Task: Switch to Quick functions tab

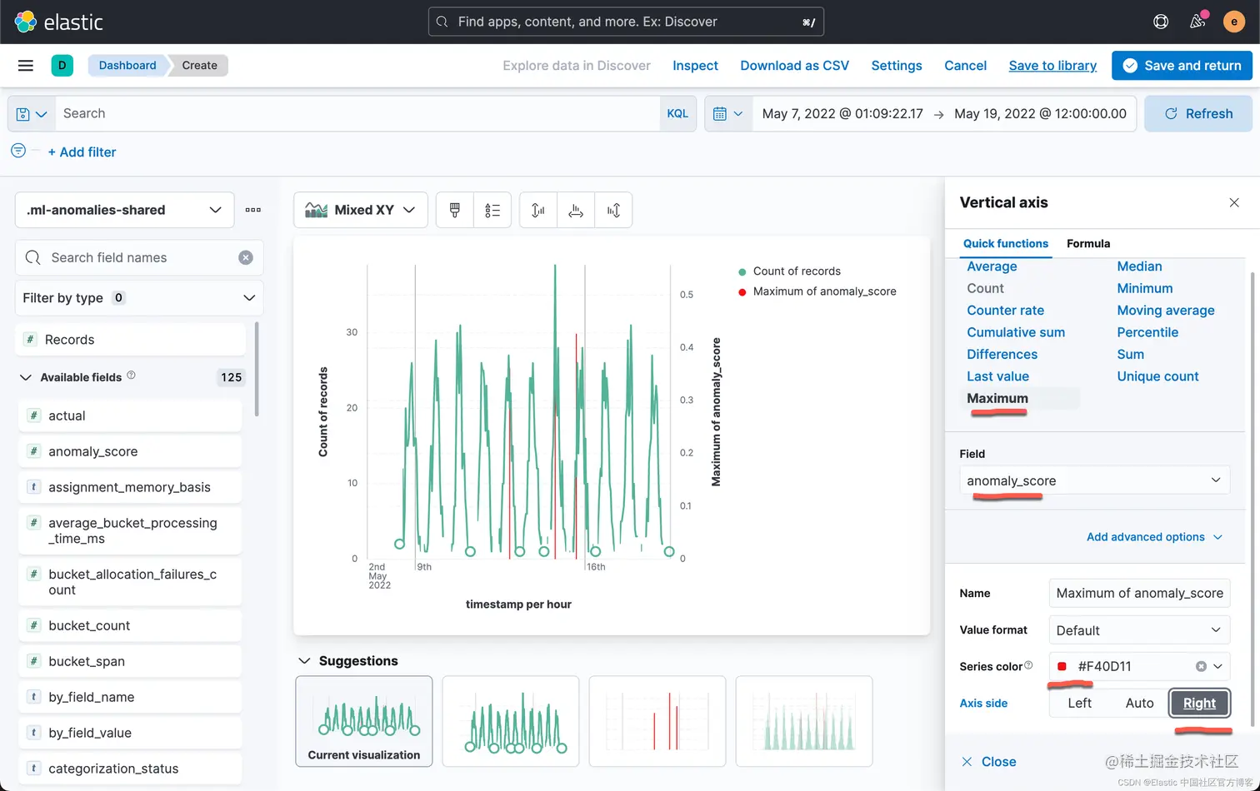Action: [x=1005, y=243]
